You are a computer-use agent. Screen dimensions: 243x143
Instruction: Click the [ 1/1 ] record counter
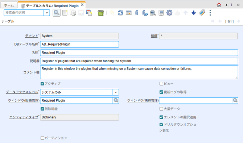click(x=229, y=21)
